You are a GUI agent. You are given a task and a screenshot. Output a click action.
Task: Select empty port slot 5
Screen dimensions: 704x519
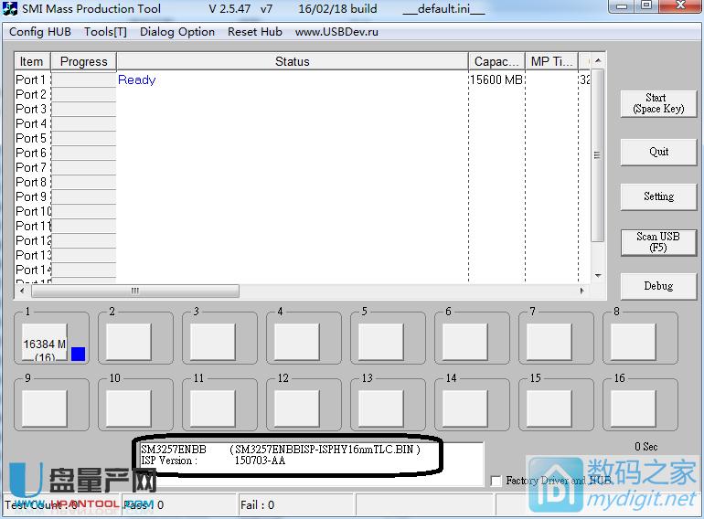(x=380, y=343)
